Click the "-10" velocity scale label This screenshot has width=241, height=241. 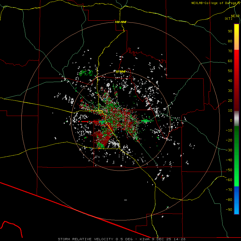tap(229, 130)
